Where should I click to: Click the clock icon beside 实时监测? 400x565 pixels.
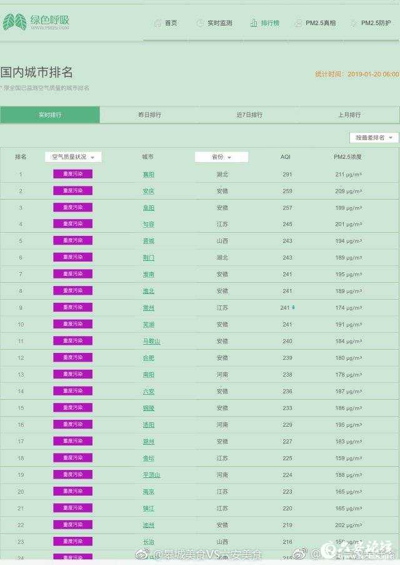click(x=200, y=23)
